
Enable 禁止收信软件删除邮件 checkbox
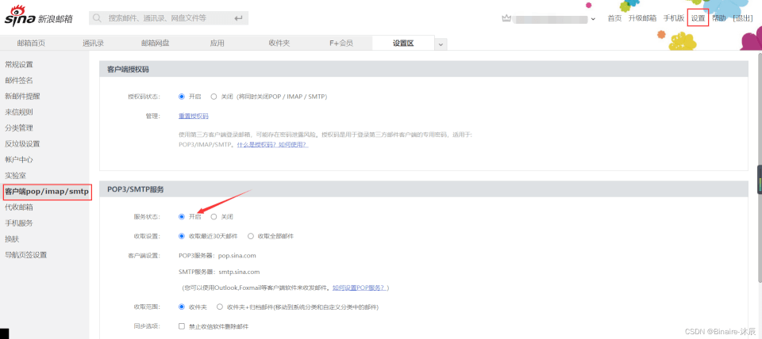pos(182,326)
